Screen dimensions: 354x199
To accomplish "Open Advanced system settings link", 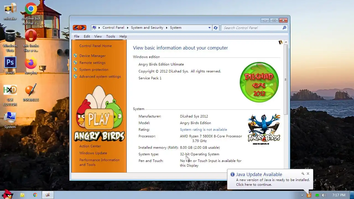I will click(100, 76).
